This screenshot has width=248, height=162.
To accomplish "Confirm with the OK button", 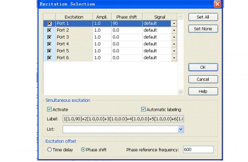I will (203, 67).
